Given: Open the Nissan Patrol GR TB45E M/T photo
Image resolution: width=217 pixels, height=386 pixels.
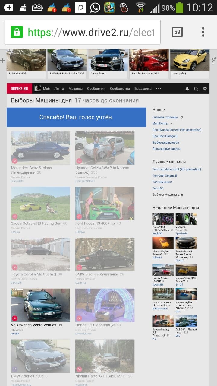Looking at the screenshot, I should [x=105, y=356].
